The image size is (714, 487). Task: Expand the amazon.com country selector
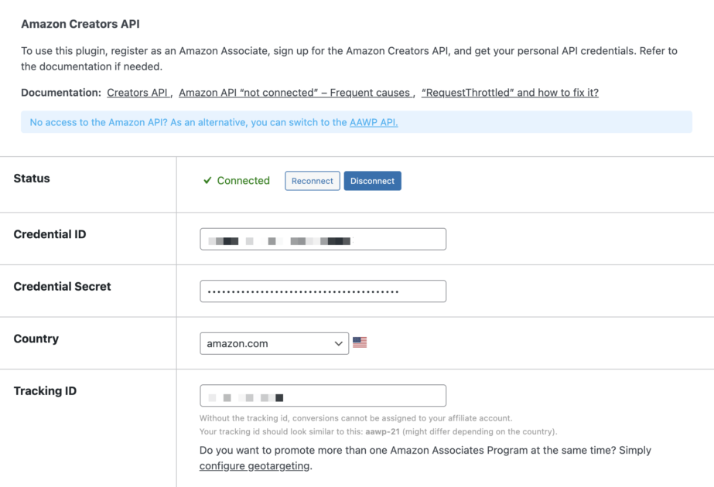point(275,342)
